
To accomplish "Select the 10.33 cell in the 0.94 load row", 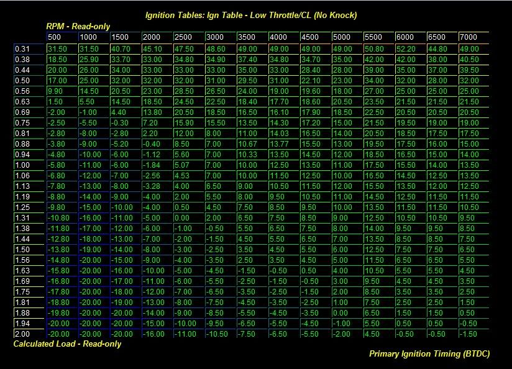I will [252, 154].
